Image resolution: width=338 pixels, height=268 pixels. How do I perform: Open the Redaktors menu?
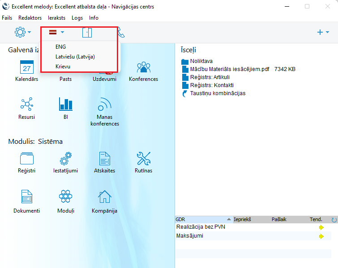(x=30, y=18)
